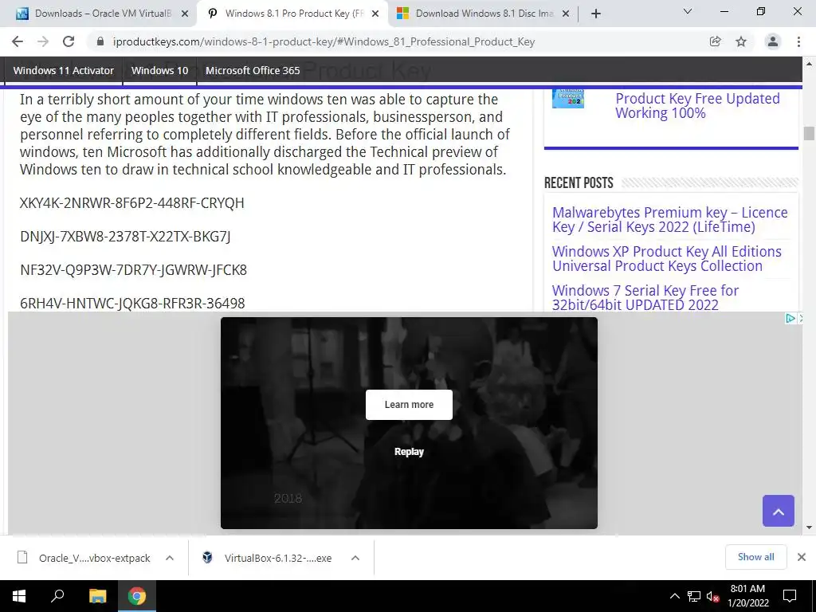Go back to previous page
Image resolution: width=816 pixels, height=612 pixels.
(18, 41)
